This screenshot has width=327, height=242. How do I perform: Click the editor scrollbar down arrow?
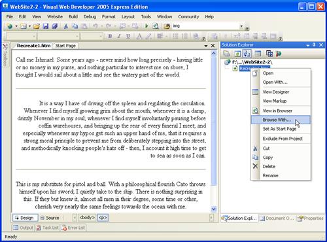(214, 209)
